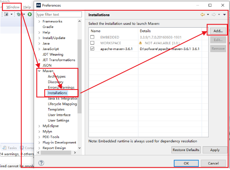The width and height of the screenshot is (230, 170).
Task: Click the green Run button in toolbar
Action: [x=30, y=14]
